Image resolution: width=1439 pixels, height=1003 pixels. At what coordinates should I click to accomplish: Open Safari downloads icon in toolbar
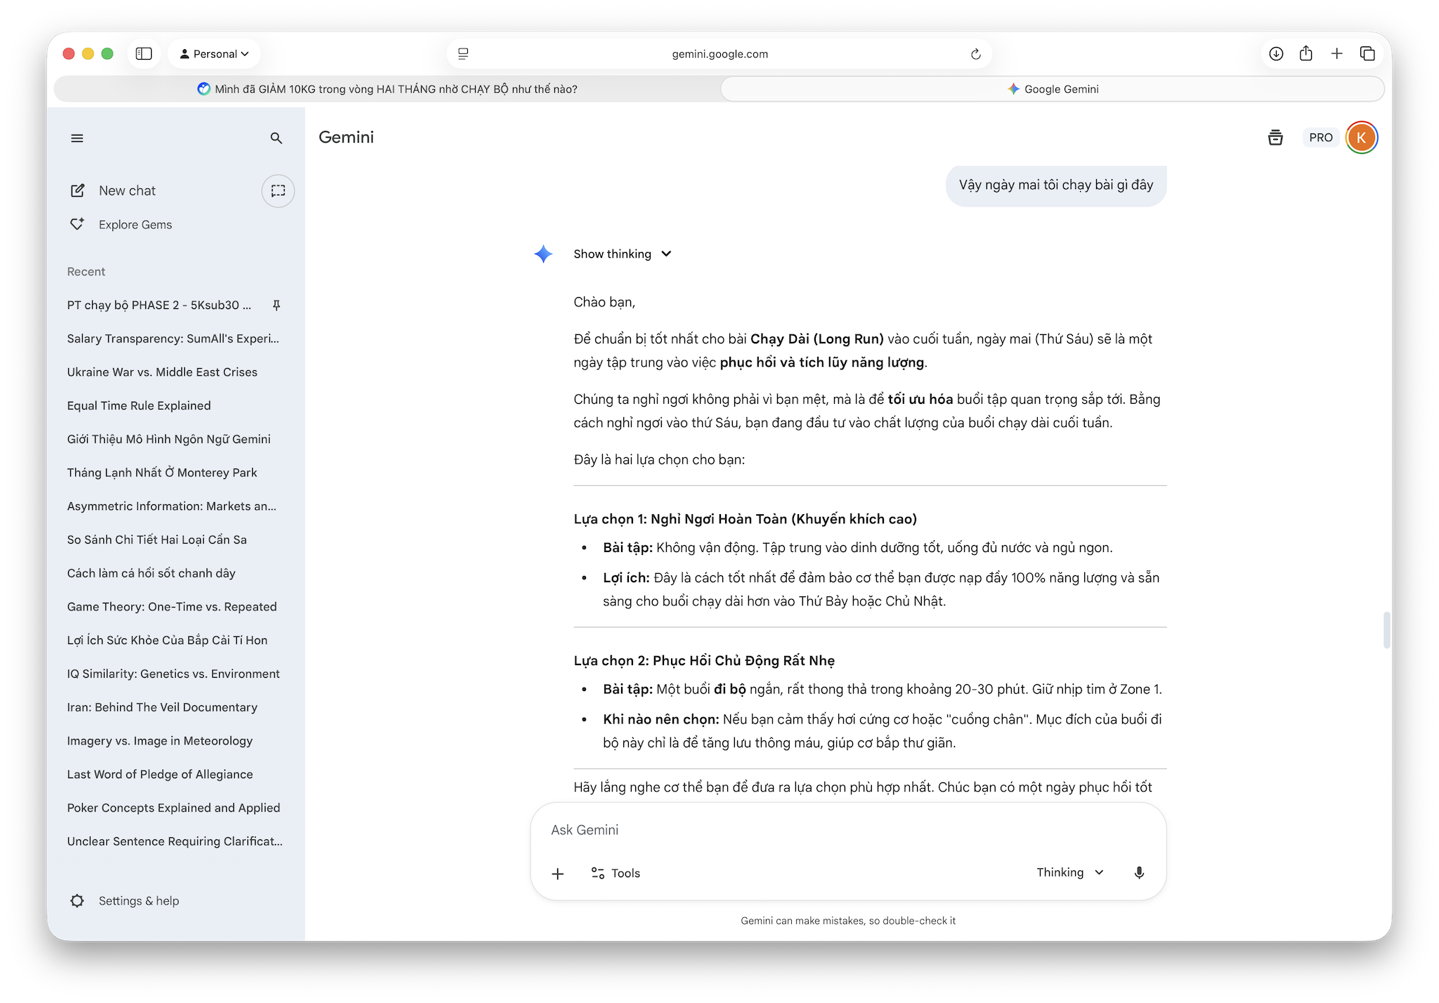(1276, 54)
